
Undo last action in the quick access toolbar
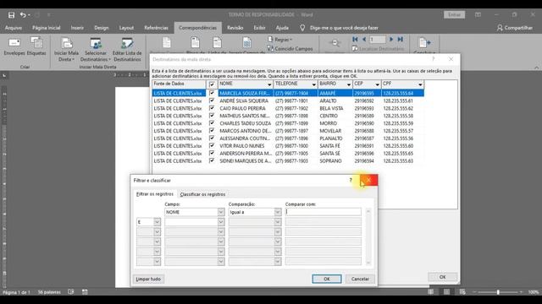(23, 15)
